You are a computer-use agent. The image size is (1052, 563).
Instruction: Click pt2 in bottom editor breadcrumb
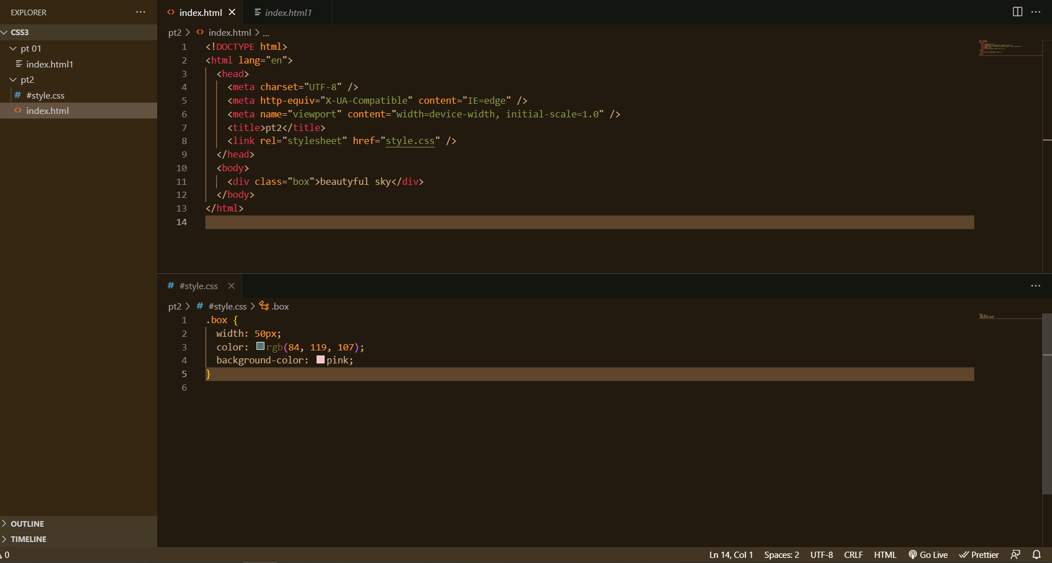point(175,306)
